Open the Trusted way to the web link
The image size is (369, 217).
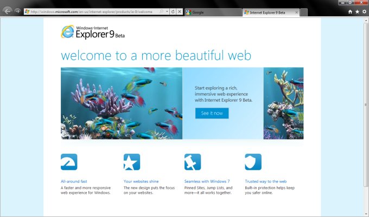coord(266,181)
